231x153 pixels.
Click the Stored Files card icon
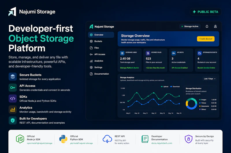[x=148, y=53]
